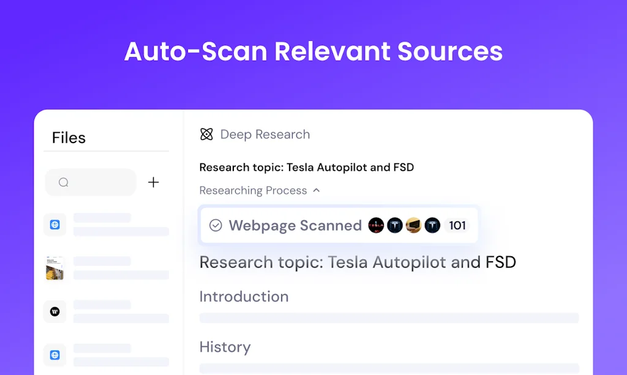This screenshot has width=627, height=375.
Task: Select the globe icon on the first file
Action: tap(54, 225)
